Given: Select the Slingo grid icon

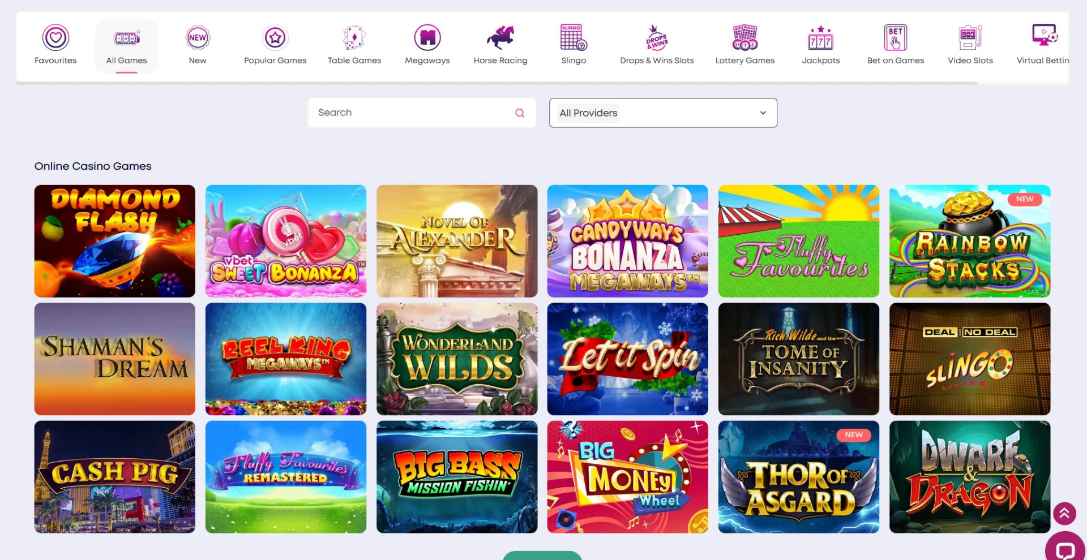Looking at the screenshot, I should pos(574,37).
